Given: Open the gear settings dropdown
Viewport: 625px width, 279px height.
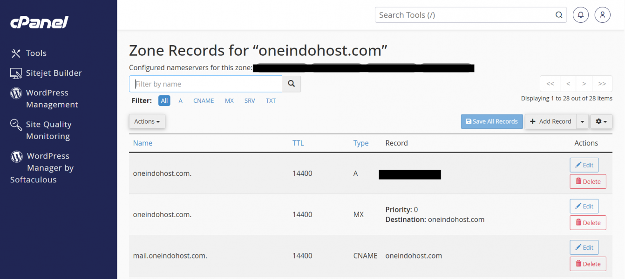Looking at the screenshot, I should 601,121.
